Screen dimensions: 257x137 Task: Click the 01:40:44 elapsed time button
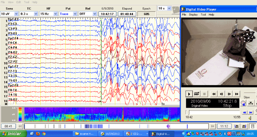click(x=127, y=14)
